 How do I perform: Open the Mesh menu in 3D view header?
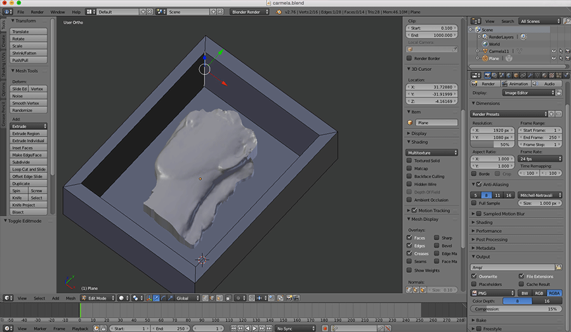click(x=70, y=298)
